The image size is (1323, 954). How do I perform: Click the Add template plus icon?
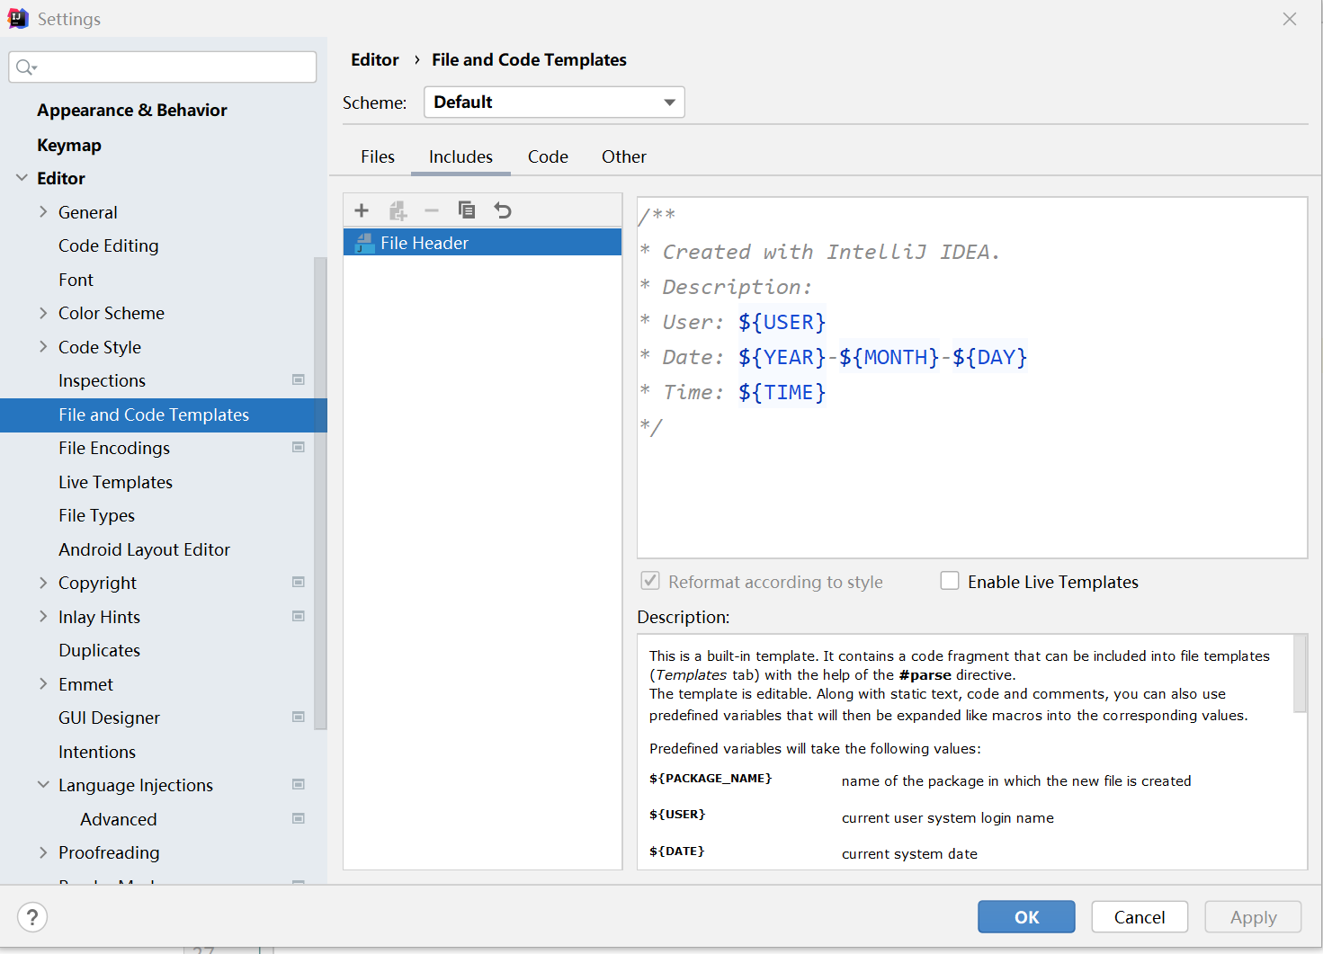(x=362, y=210)
